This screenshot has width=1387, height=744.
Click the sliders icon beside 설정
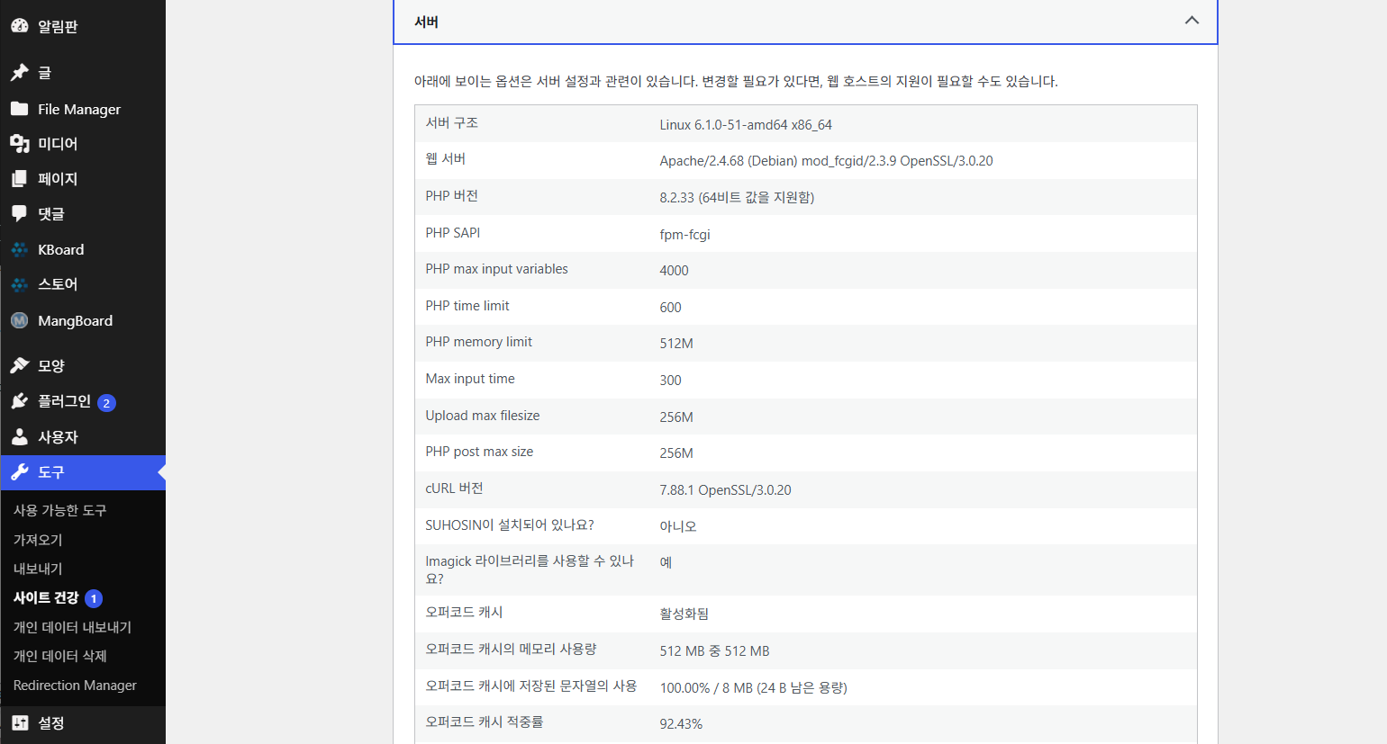coord(19,723)
